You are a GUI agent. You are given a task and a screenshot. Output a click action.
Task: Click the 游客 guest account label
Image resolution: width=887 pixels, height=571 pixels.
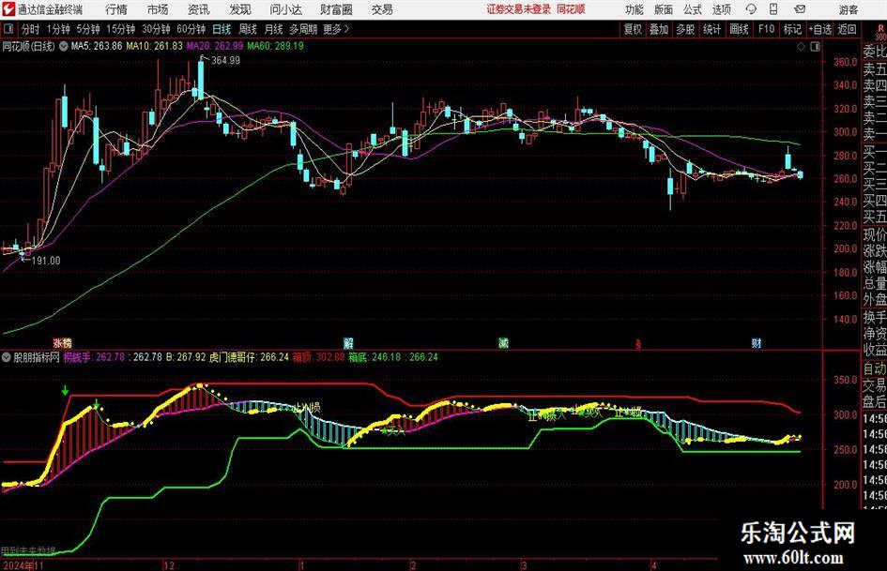click(x=849, y=9)
